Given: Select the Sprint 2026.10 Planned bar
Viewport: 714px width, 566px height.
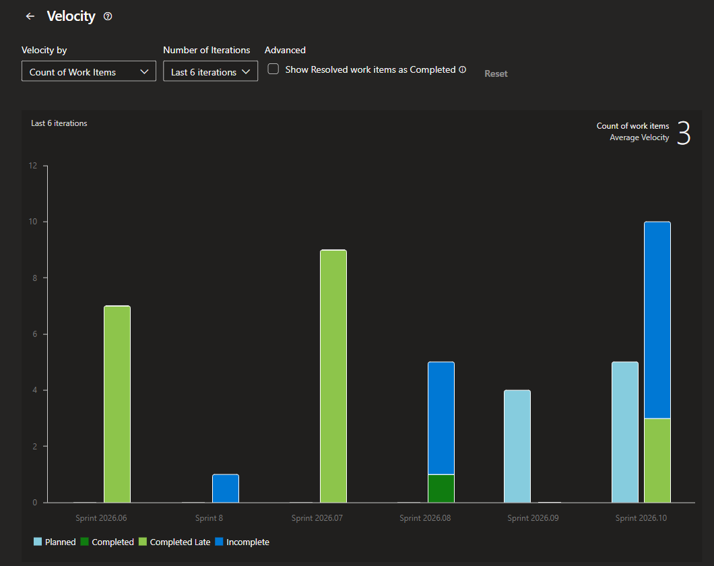Looking at the screenshot, I should click(x=625, y=432).
